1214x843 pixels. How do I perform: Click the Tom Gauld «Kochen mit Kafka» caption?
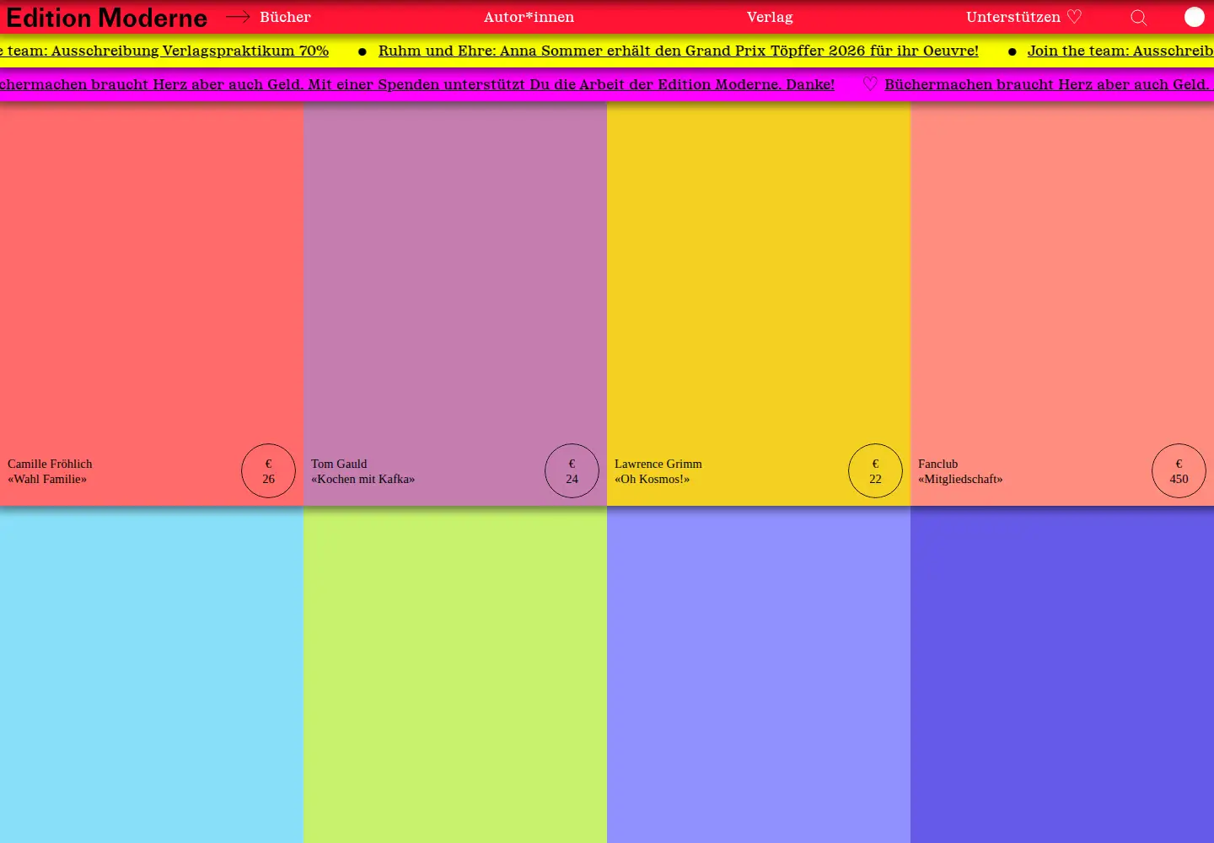click(x=363, y=471)
